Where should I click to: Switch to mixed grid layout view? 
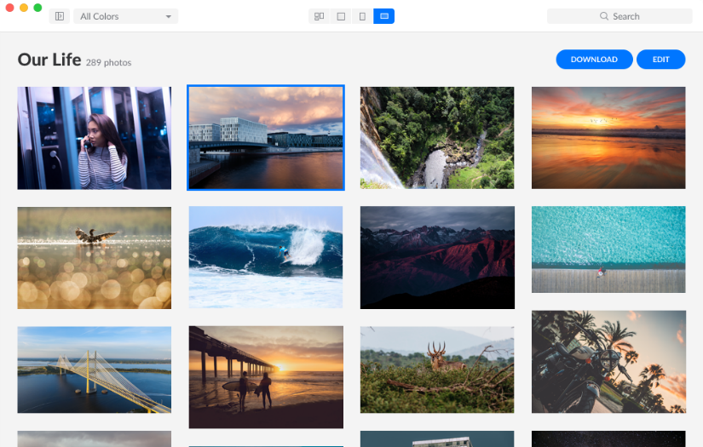point(320,16)
